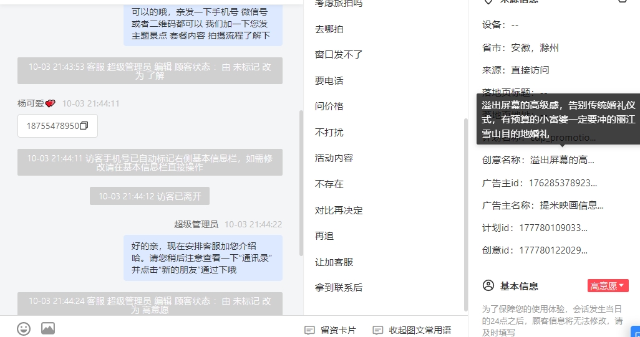Collapse phrases via 收起图文常用语

tap(412, 330)
